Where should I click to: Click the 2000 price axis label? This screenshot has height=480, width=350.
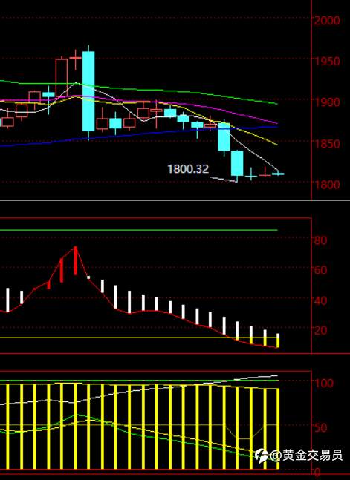tap(327, 21)
